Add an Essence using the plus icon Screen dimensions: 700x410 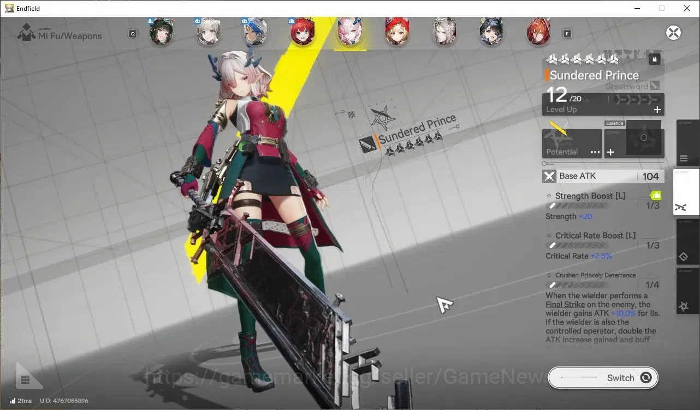610,152
